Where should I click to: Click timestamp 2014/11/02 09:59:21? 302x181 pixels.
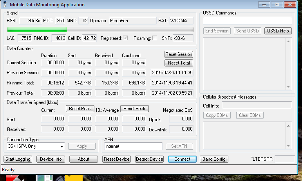click(x=172, y=93)
